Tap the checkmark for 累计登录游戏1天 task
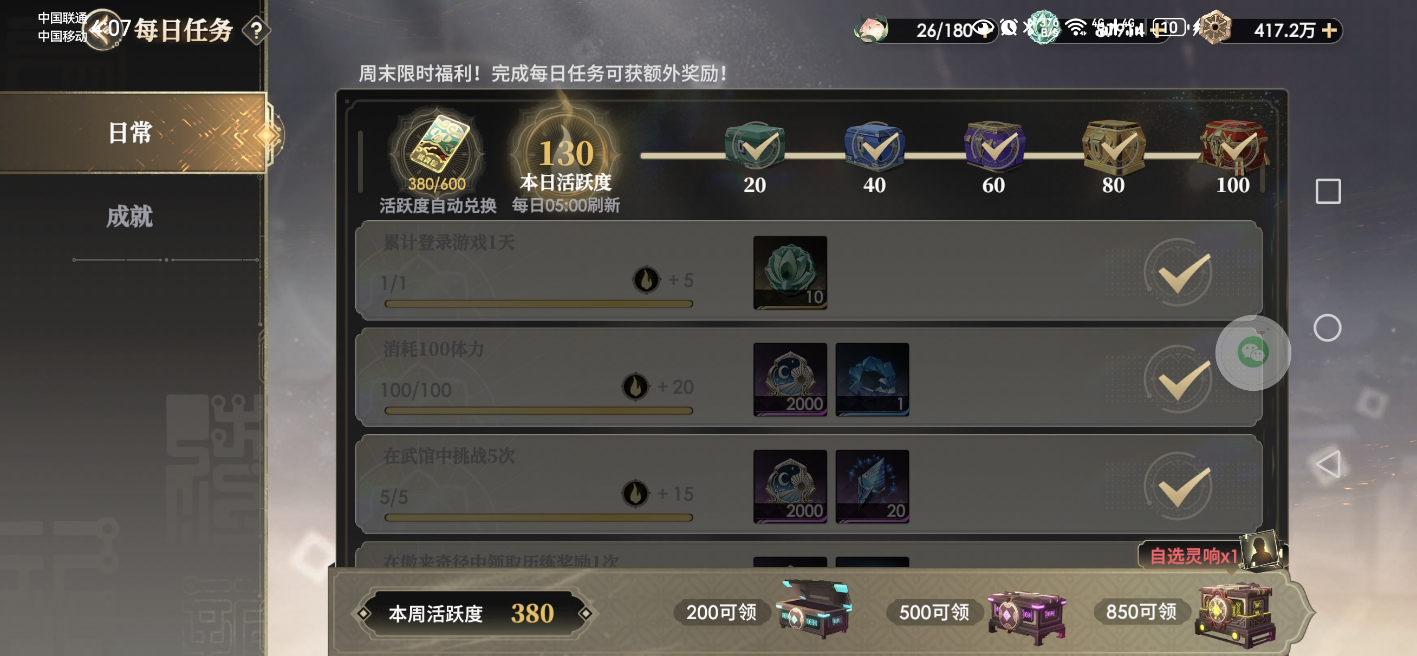Screen dimensions: 1417x656 coord(1179,272)
